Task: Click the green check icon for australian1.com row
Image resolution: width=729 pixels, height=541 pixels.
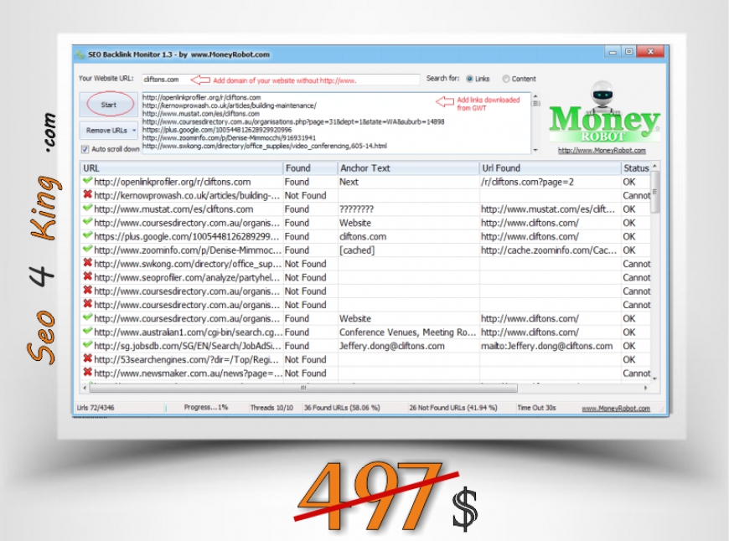Action: coord(87,331)
